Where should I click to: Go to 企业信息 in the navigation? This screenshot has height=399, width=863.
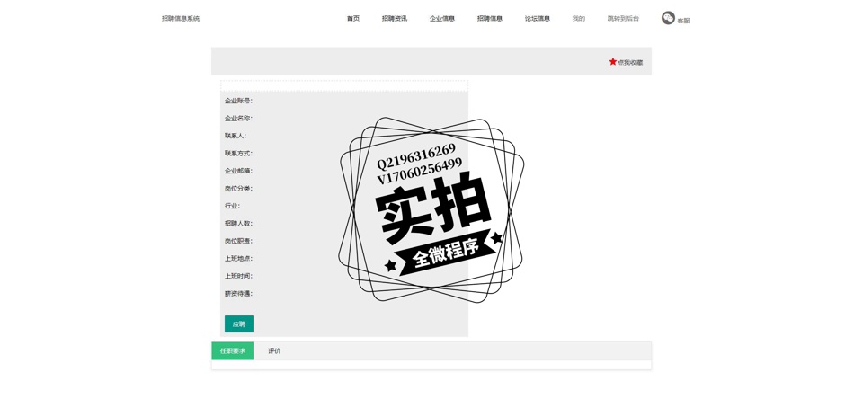[442, 19]
